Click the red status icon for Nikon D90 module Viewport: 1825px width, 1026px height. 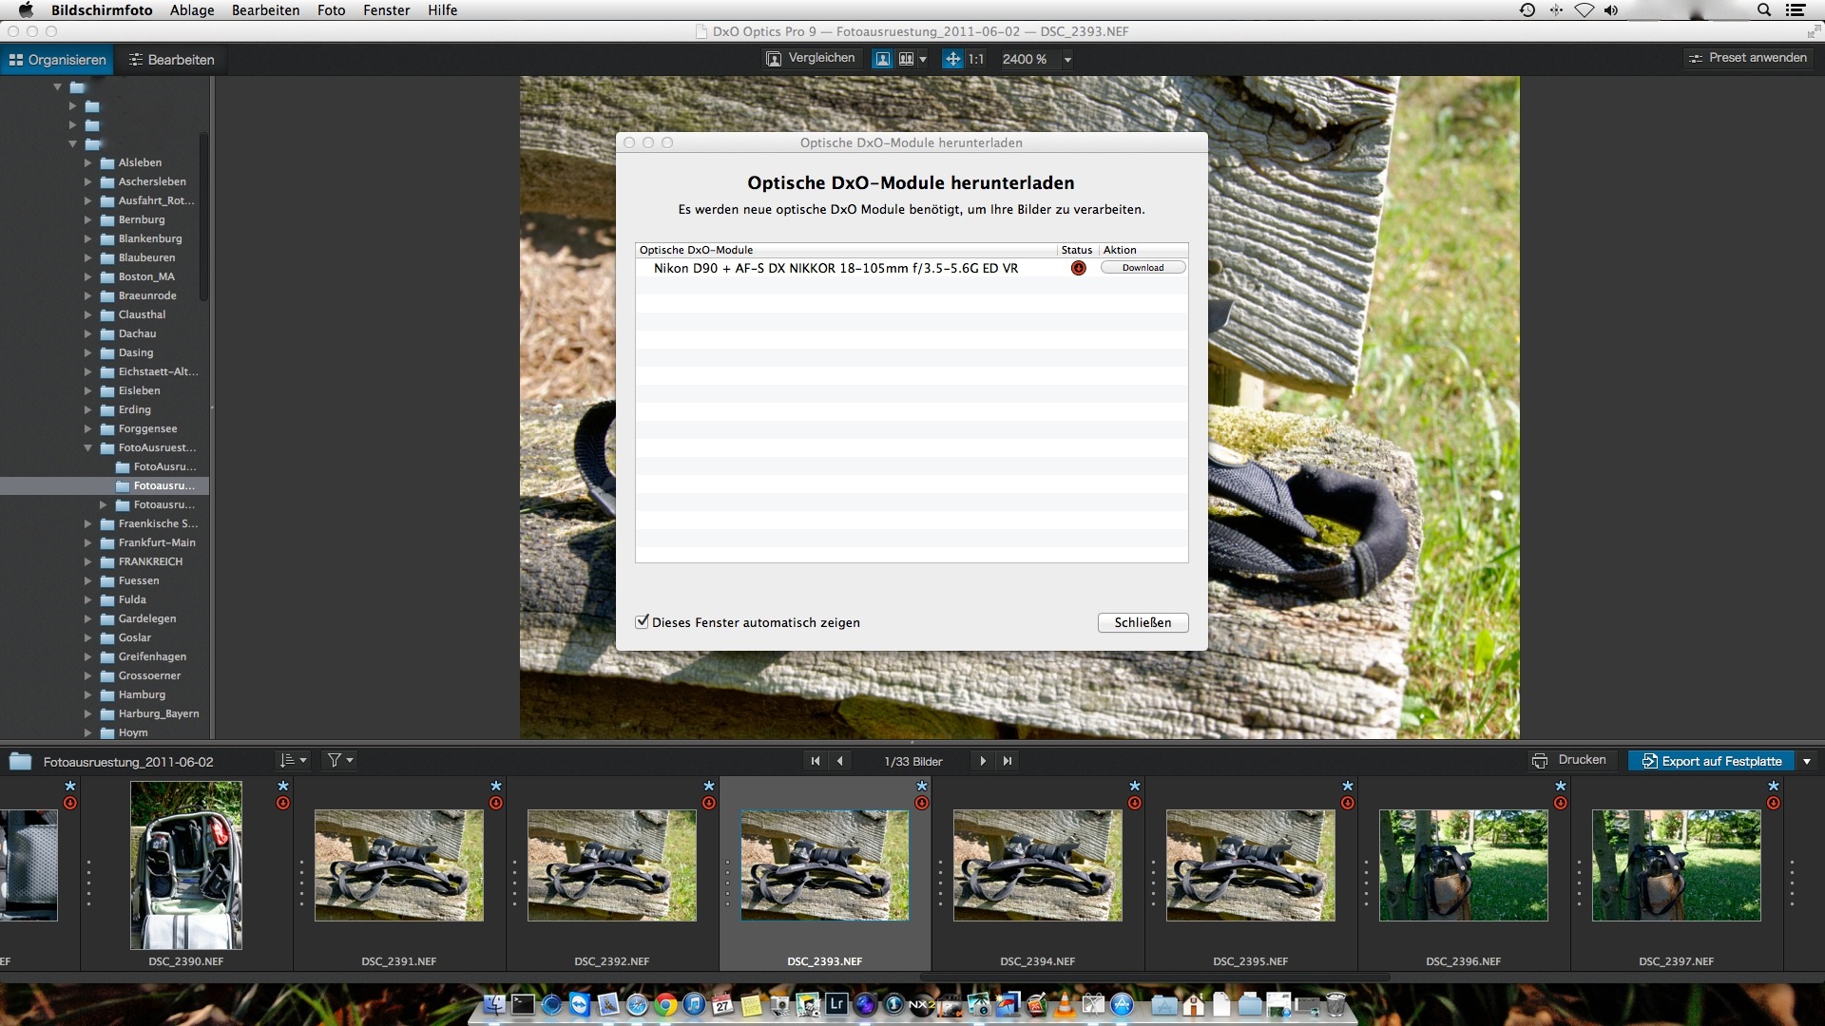(x=1078, y=268)
